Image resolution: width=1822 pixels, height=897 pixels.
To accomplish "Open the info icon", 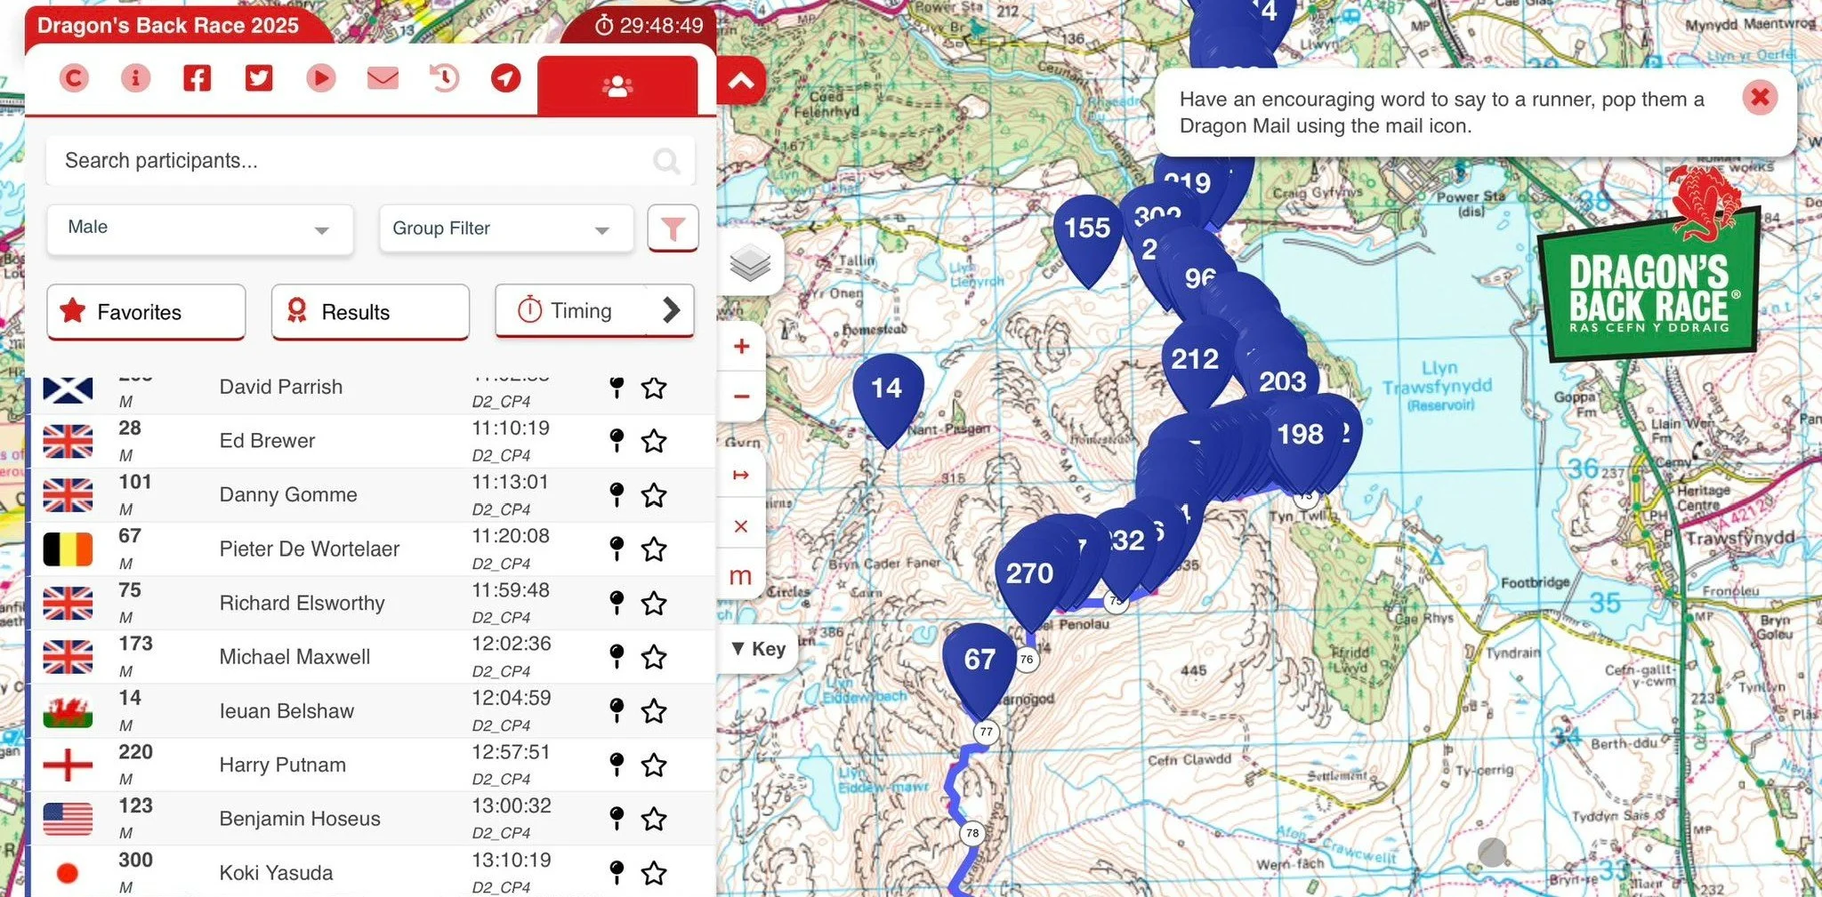I will pos(135,78).
